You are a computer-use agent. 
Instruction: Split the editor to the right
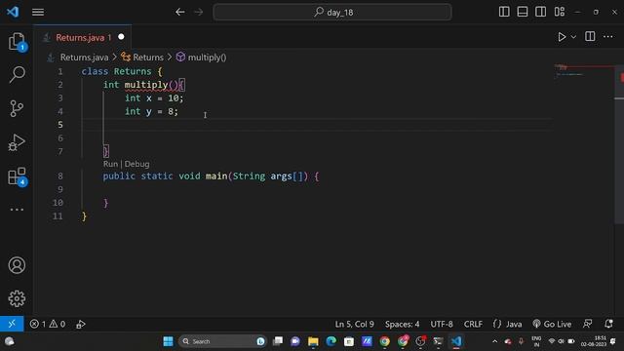(x=590, y=37)
